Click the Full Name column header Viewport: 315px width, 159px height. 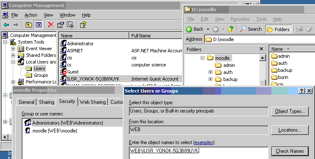(x=155, y=36)
